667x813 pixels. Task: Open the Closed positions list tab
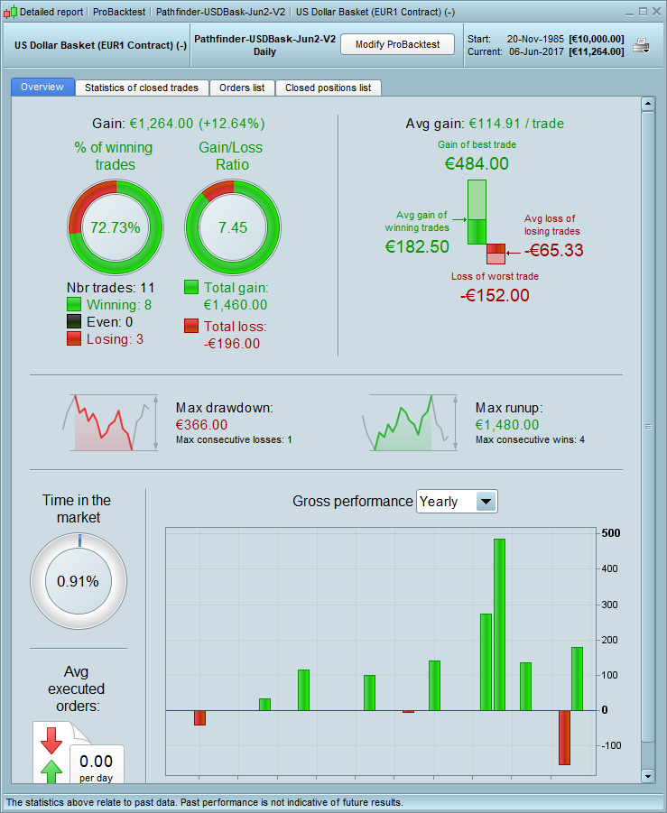[329, 88]
